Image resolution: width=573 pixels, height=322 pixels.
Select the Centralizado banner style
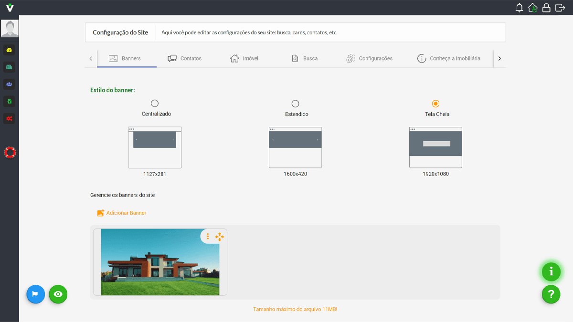pos(154,103)
